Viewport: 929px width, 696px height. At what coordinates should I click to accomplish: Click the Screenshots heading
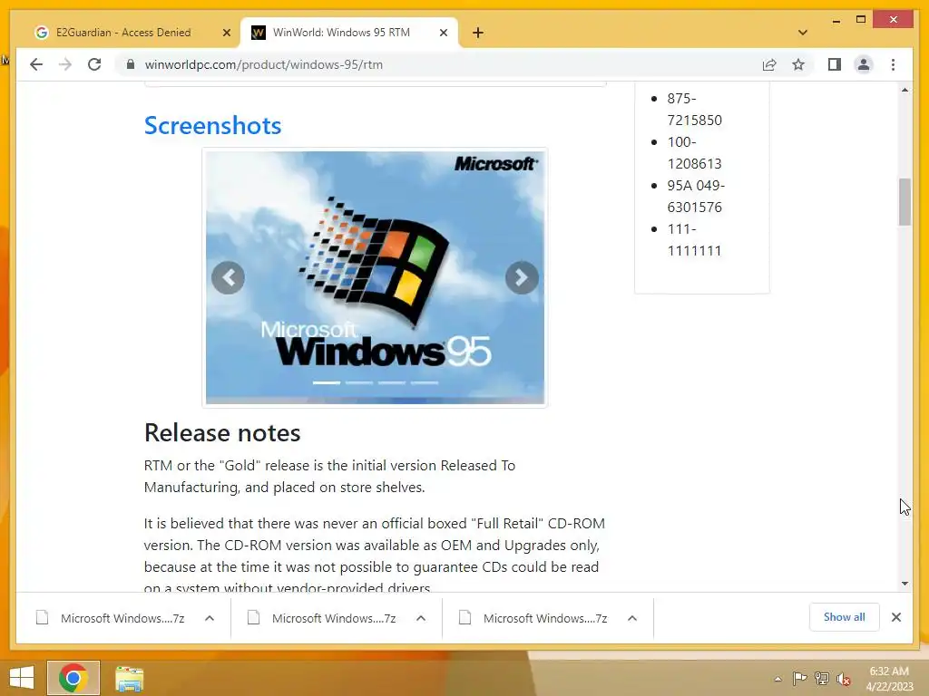[212, 125]
